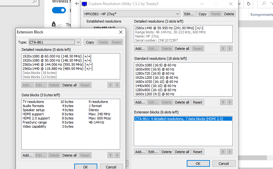Click Edit... next to the monitor dropdown
Screen dimensions: 273x169
click(x=189, y=14)
